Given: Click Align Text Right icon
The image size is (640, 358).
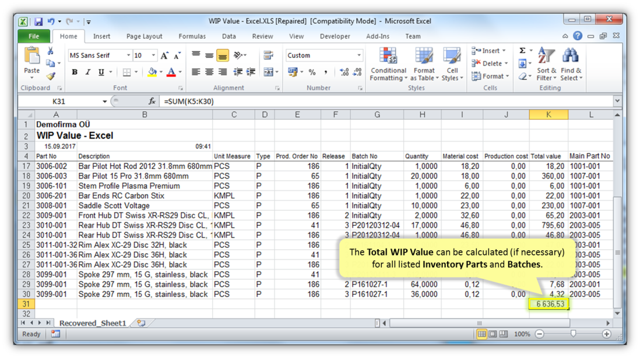Looking at the screenshot, I should click(x=223, y=72).
